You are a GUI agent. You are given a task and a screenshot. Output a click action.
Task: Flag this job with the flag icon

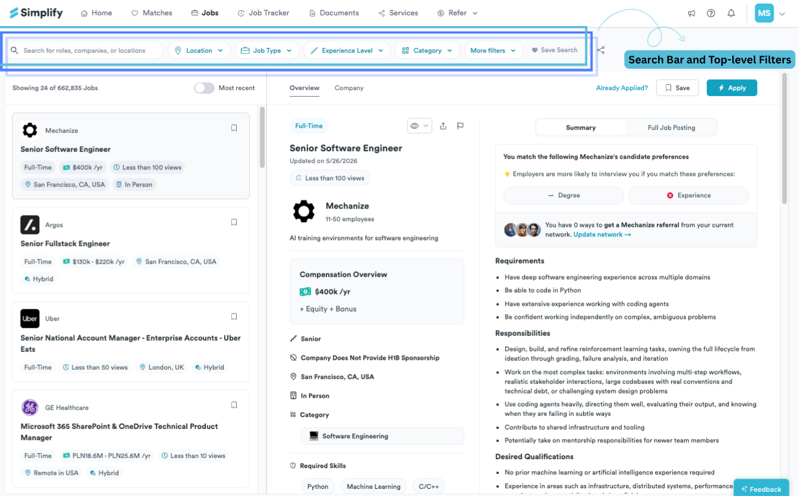(460, 126)
